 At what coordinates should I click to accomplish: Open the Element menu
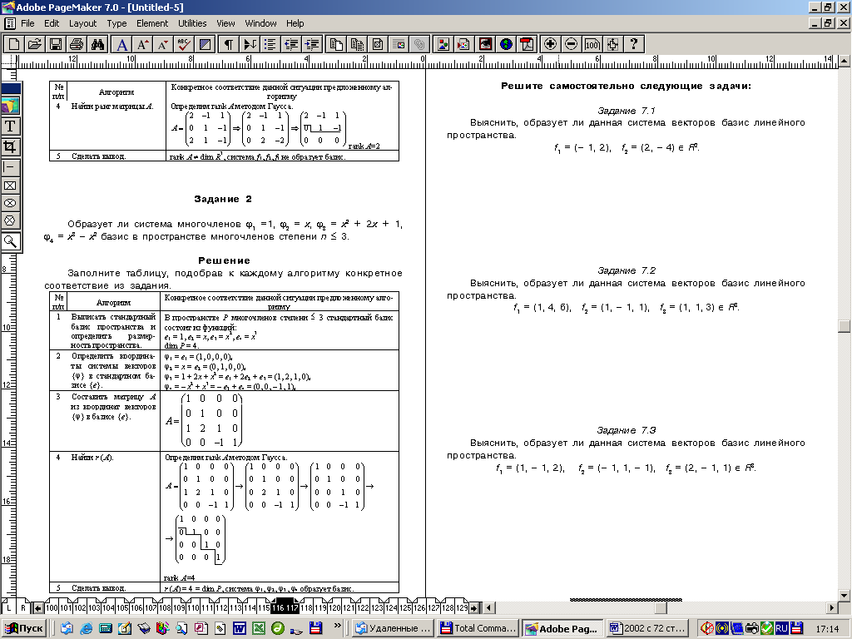(152, 23)
